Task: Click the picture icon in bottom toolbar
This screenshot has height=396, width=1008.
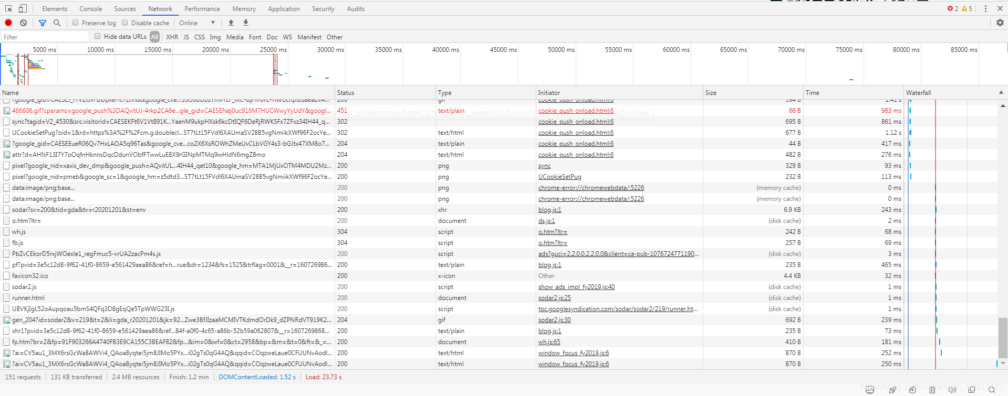Action: point(870,390)
